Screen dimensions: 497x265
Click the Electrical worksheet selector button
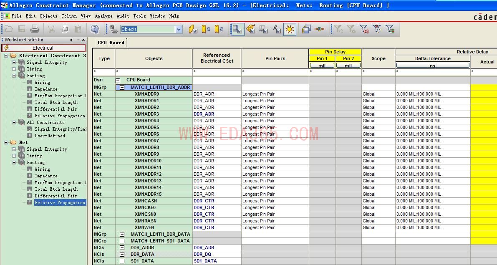[44, 48]
